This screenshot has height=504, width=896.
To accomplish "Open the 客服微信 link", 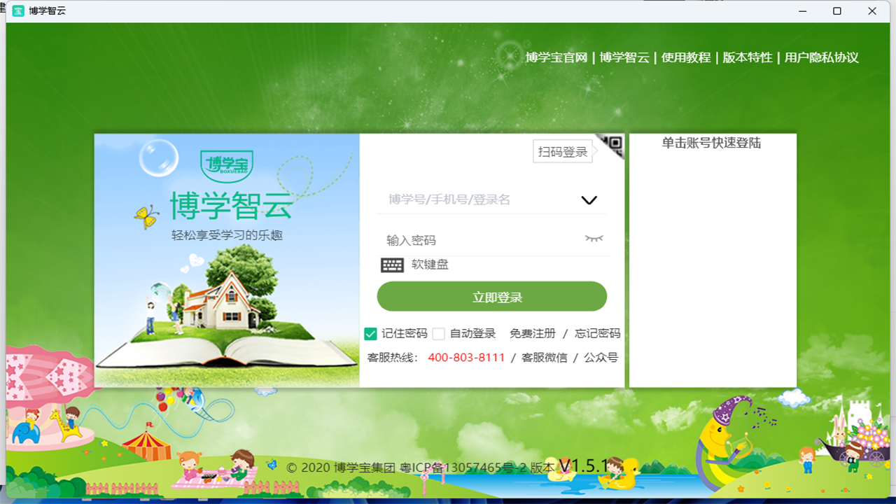I will point(545,358).
